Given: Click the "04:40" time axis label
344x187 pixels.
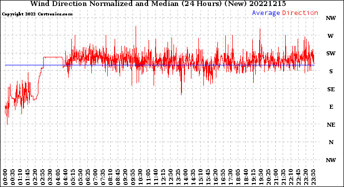Looking at the screenshot, I should click(x=65, y=177).
